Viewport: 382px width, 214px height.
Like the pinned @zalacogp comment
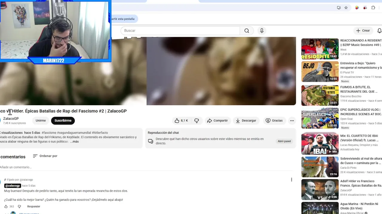click(6, 207)
